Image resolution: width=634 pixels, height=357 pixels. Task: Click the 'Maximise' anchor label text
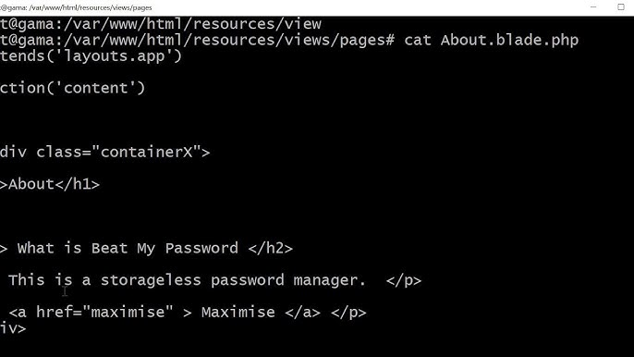tap(238, 312)
